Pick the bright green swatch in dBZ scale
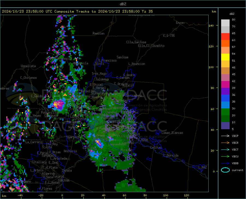Image resolution: width=246 pixels, height=199 pixels. point(225,112)
